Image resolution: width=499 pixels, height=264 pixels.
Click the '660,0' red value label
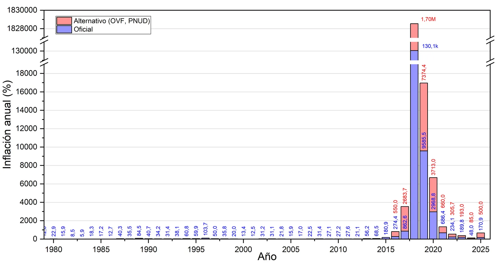[443, 201]
